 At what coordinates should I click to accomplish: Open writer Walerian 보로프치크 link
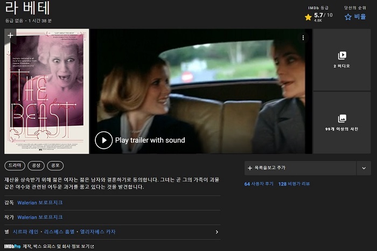pos(40,217)
